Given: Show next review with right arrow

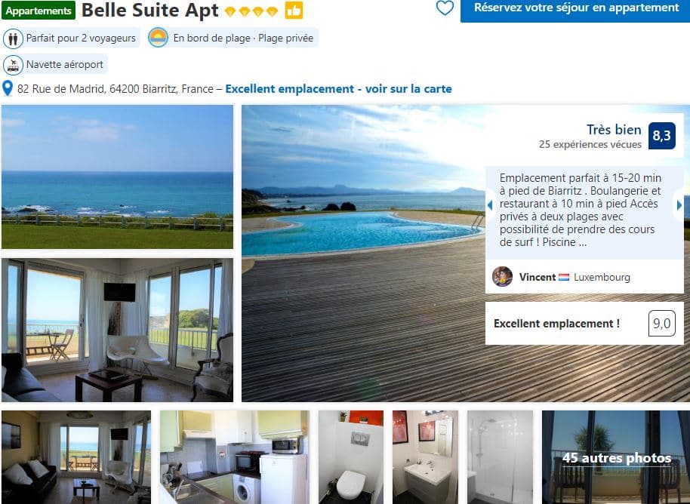Looking at the screenshot, I should pos(679,205).
